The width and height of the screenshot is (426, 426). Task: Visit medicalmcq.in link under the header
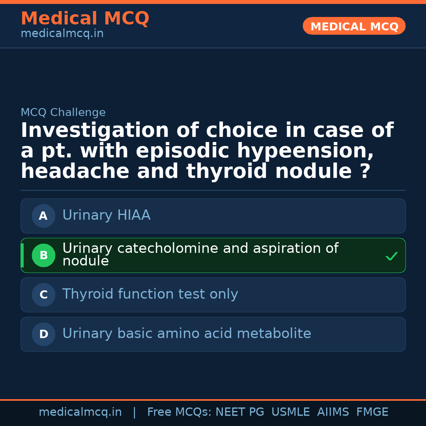pos(62,34)
